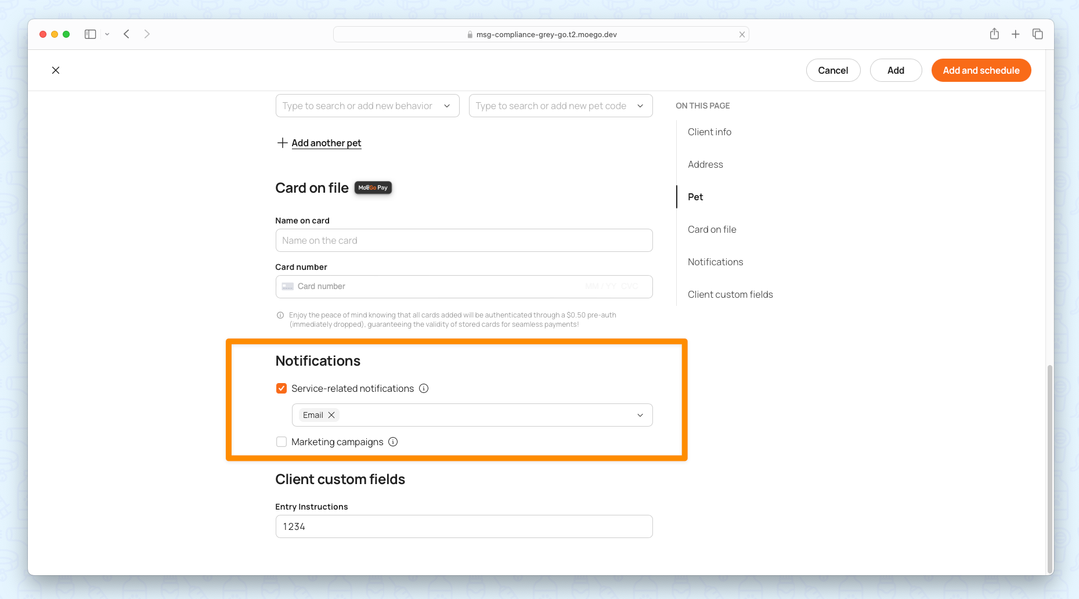Jump to Client info section
Screen dimensions: 1079x599
coord(709,132)
